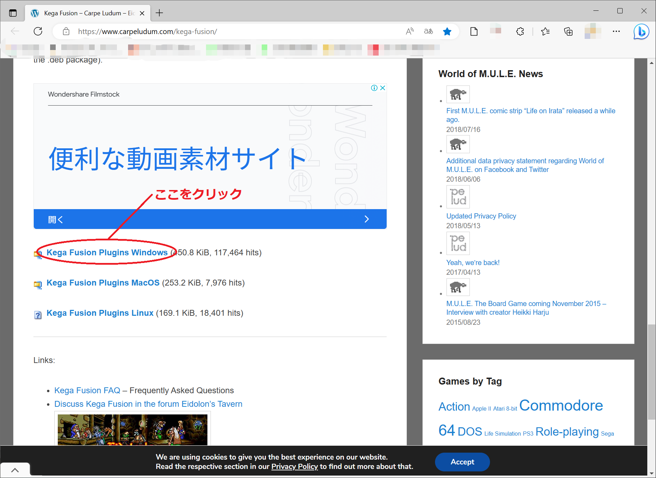656x478 pixels.
Task: Click the translate page icon
Action: [x=428, y=31]
